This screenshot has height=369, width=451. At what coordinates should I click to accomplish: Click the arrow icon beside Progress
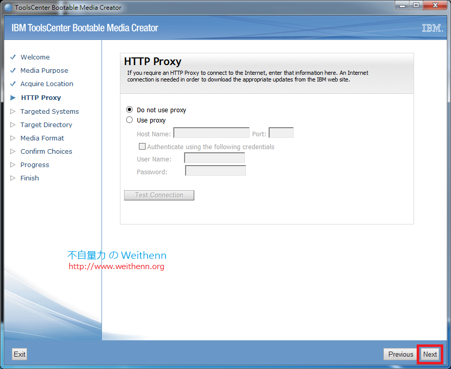pos(13,165)
